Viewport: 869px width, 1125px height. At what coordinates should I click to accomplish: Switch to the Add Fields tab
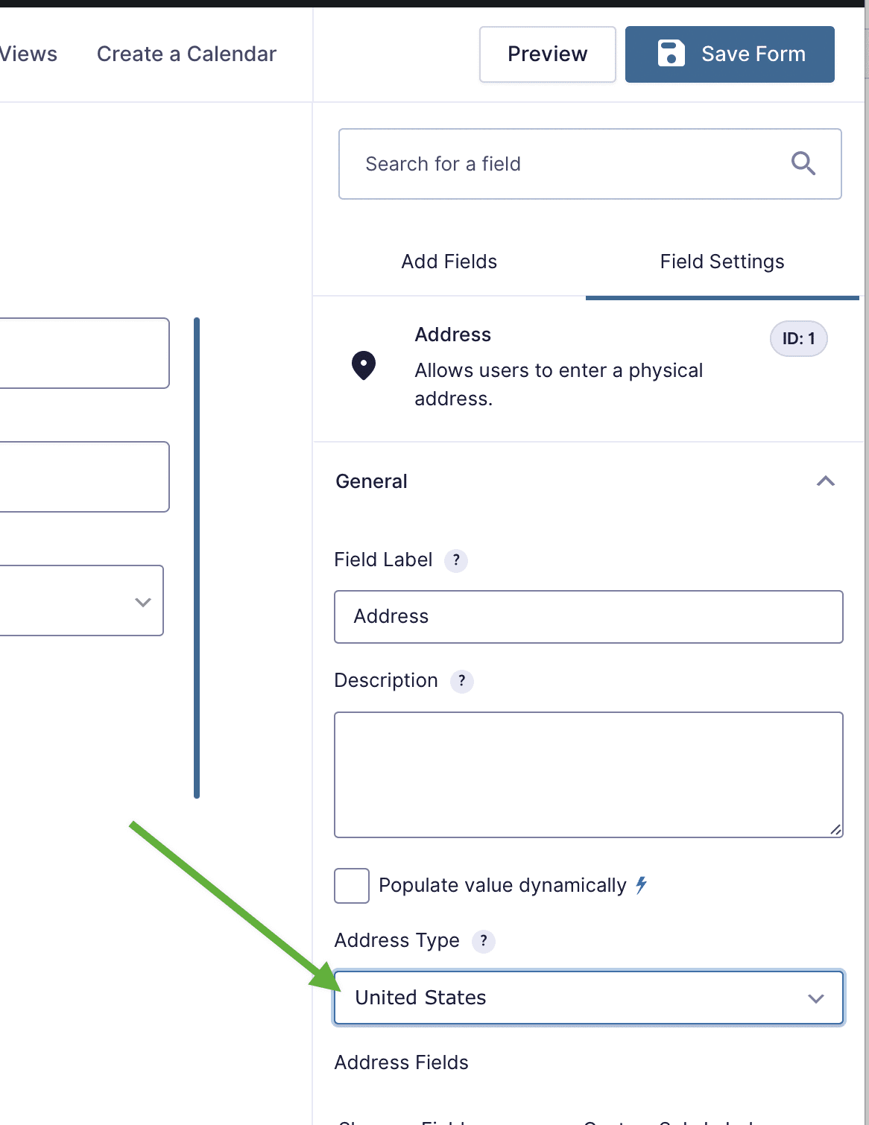pos(449,262)
